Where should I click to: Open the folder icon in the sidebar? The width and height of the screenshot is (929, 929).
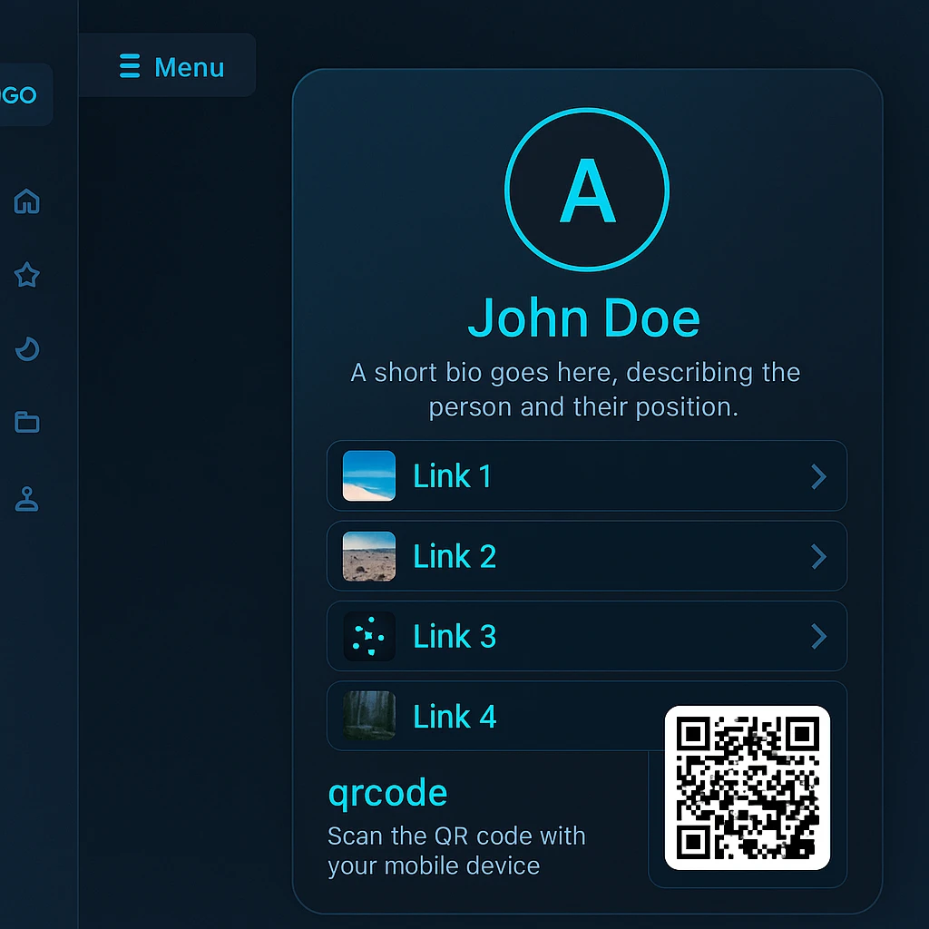click(27, 422)
